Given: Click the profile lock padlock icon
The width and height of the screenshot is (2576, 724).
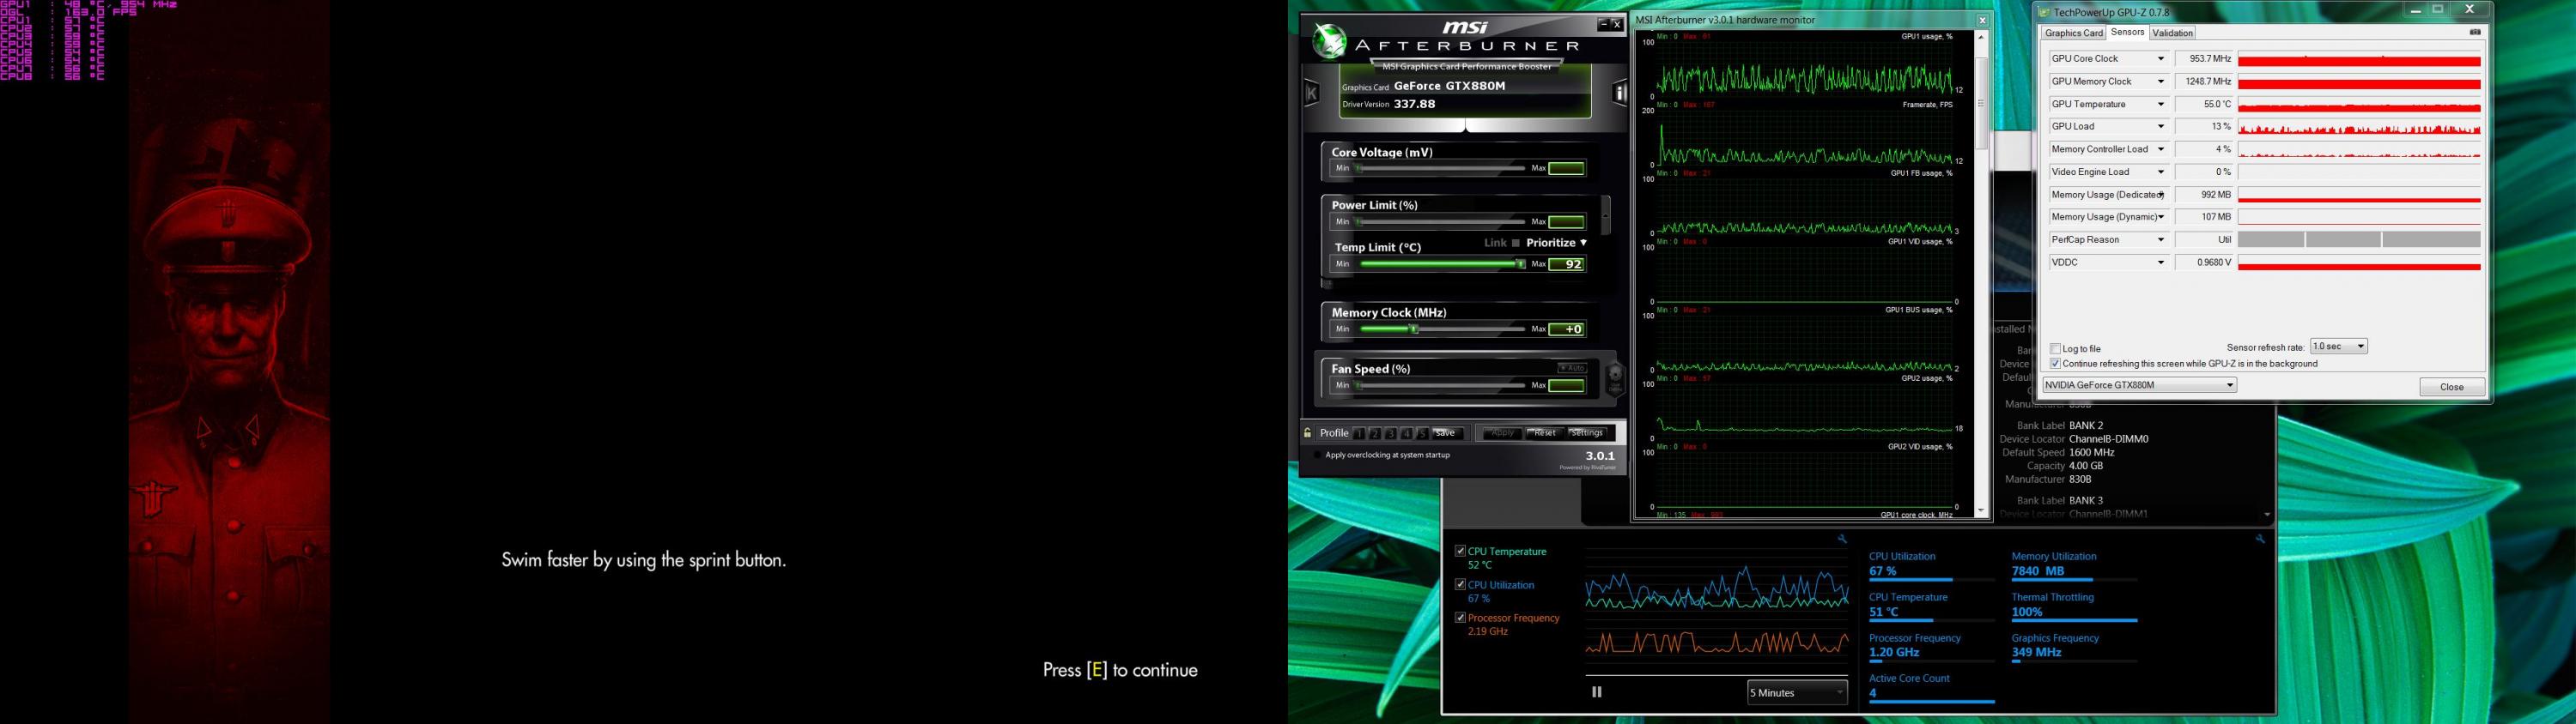Looking at the screenshot, I should [1308, 432].
